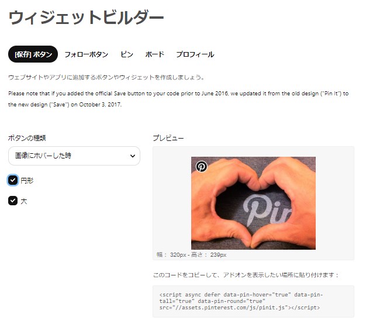Click the Pinterest save icon on preview image
The image size is (366, 324).
click(x=202, y=167)
